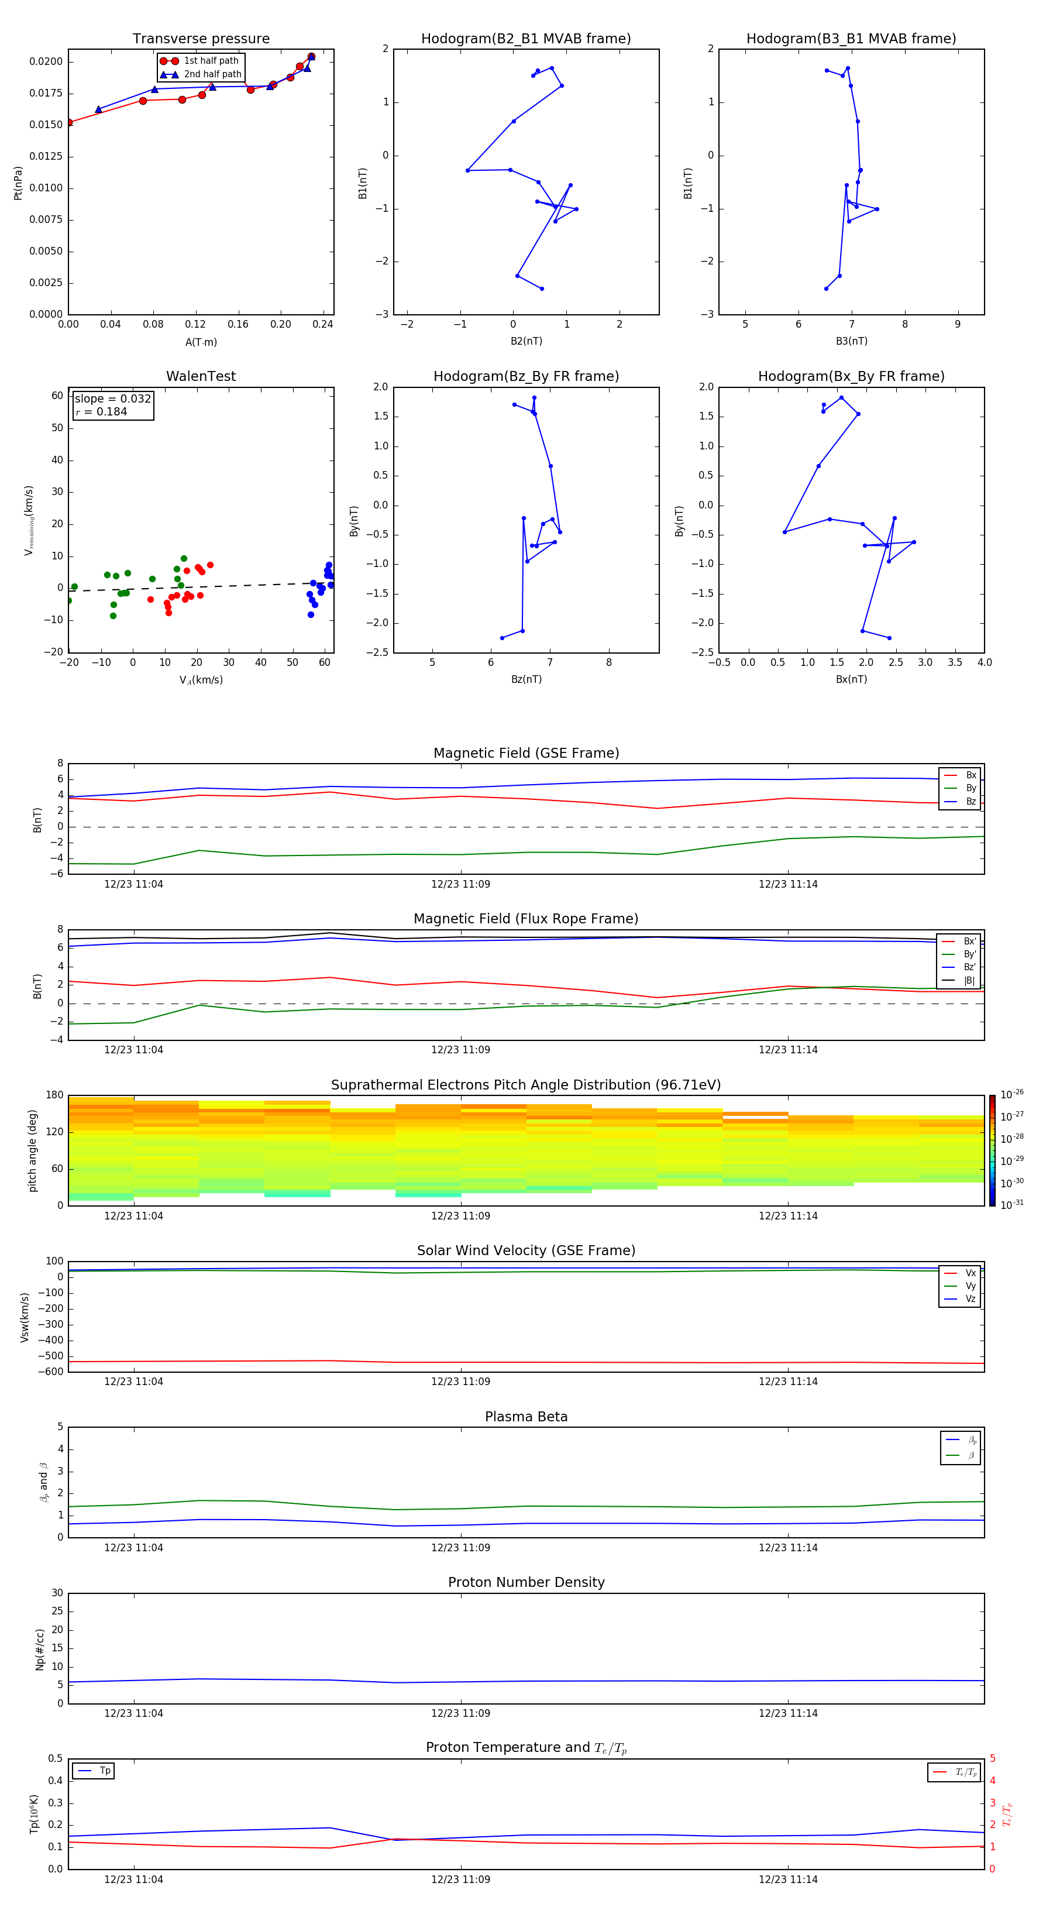Click the "Bz(nT)" x-axis label
Viewport: 1053px width, 1931px height.
(526, 679)
